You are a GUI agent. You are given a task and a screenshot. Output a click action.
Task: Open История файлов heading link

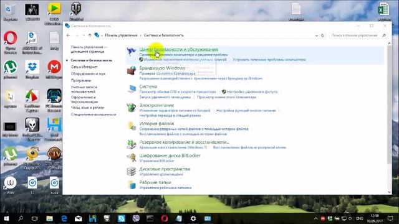156,124
